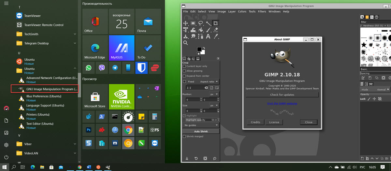Viewport: 391px width, 171px height.
Task: Select the Move tool in GIMP toolbox
Action: tap(185, 23)
